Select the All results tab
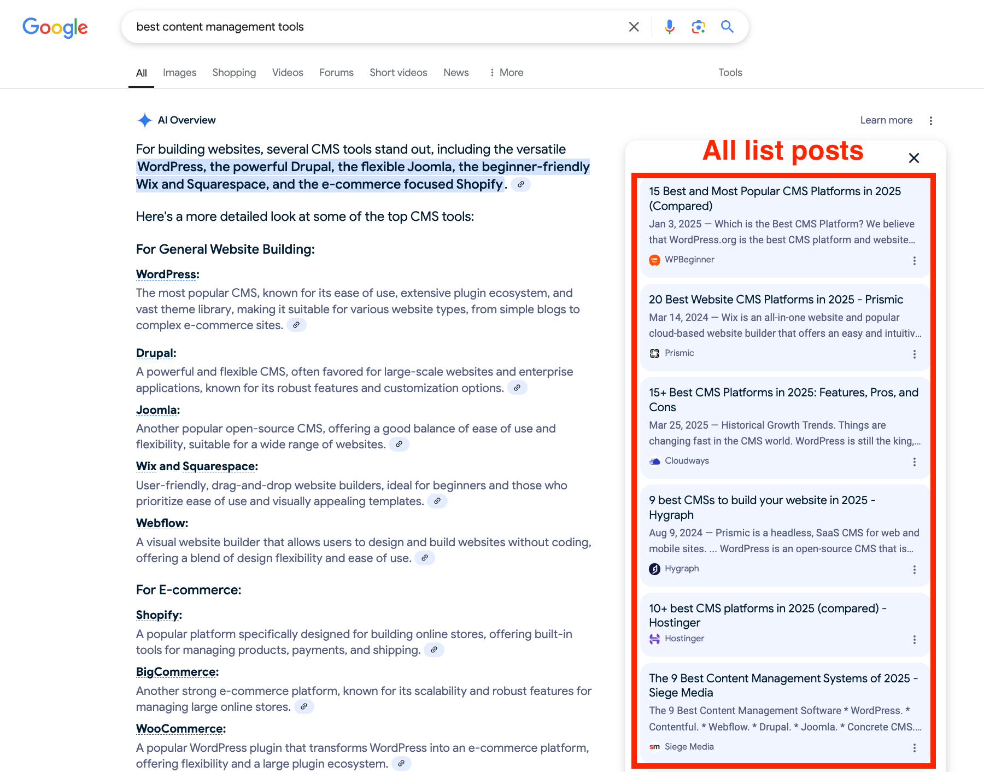This screenshot has height=772, width=984. pyautogui.click(x=142, y=73)
